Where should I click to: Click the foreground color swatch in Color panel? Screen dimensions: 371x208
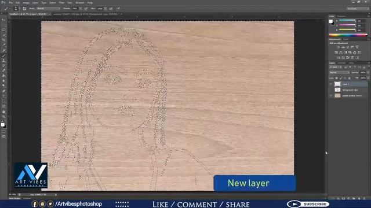pos(331,21)
